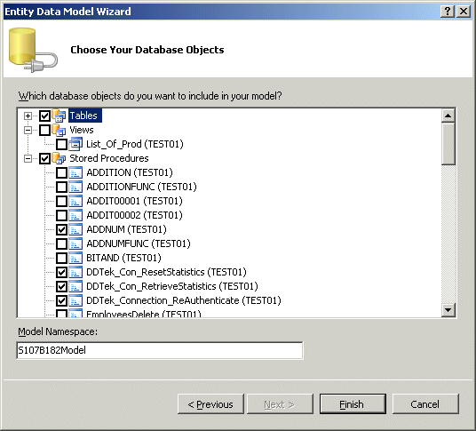Select the ADDITION (TEST01) label

pos(130,172)
